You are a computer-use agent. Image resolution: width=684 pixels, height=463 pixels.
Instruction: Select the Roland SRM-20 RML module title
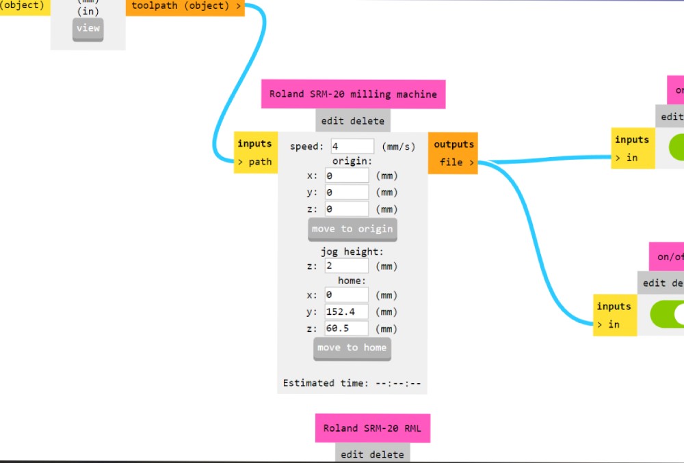click(373, 428)
